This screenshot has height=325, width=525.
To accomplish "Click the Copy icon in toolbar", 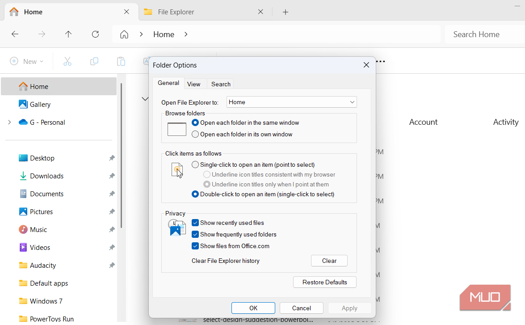I will tap(94, 61).
